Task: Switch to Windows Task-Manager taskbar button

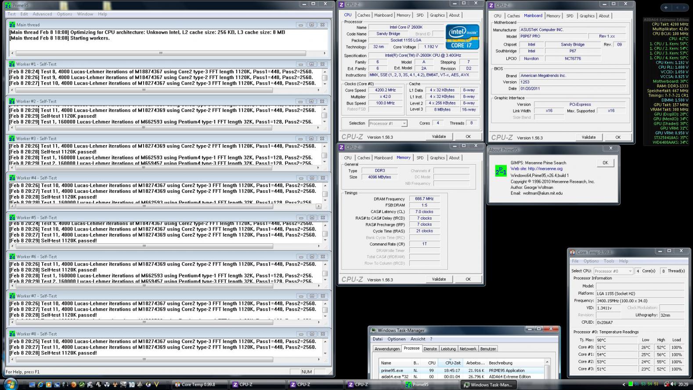Action: tap(488, 385)
